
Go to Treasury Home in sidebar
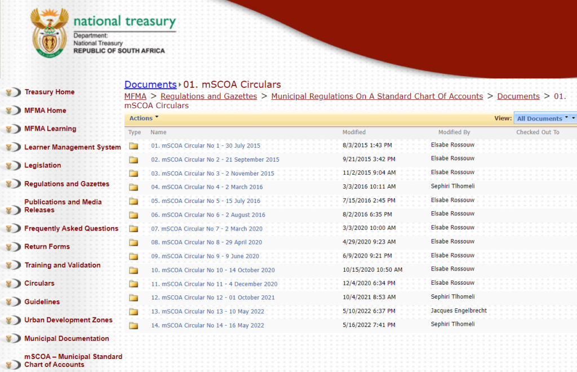[50, 92]
